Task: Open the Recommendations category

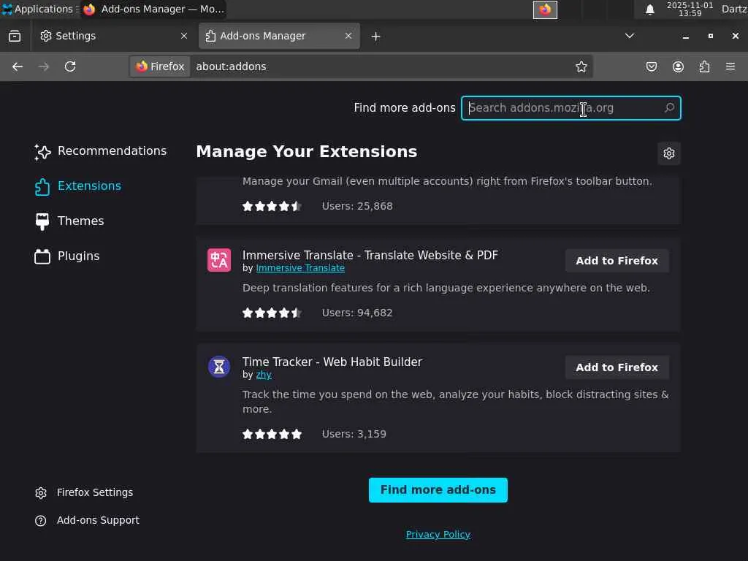Action: tap(101, 151)
